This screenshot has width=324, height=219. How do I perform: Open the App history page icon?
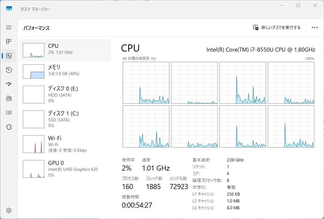point(9,70)
